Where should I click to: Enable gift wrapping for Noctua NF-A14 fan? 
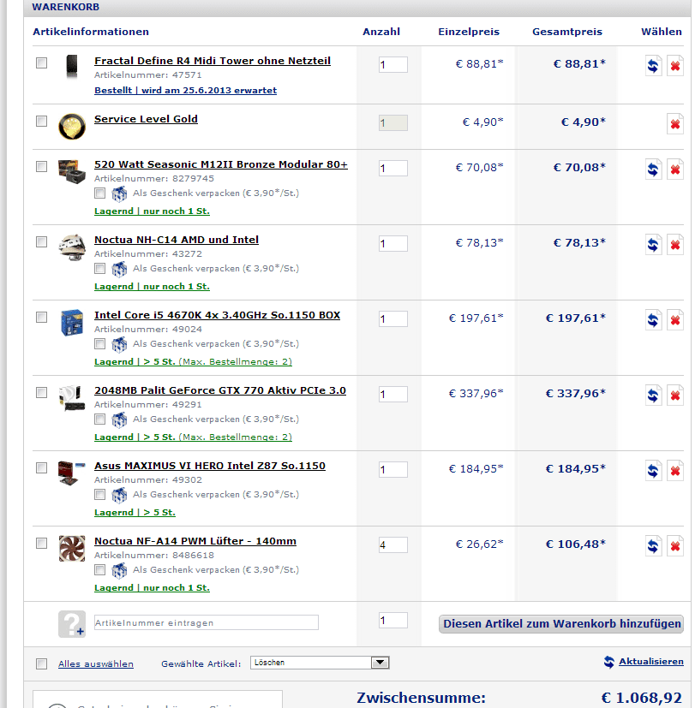100,570
